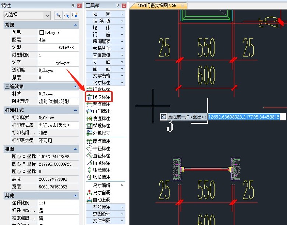Click the 颜色 ByLayer color swatch
Viewport: 287px width, 225px height.
42,32
